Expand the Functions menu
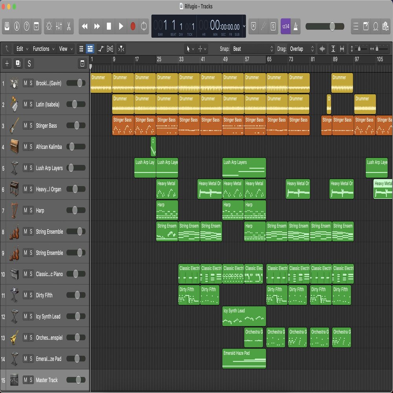 [43, 49]
